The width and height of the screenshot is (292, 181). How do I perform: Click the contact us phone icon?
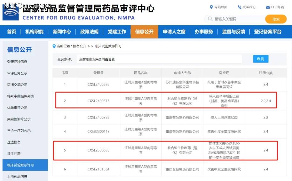[x=240, y=7]
